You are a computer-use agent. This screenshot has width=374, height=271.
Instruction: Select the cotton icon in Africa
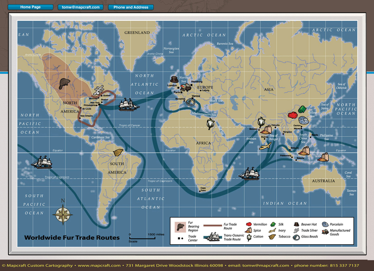coord(210,124)
